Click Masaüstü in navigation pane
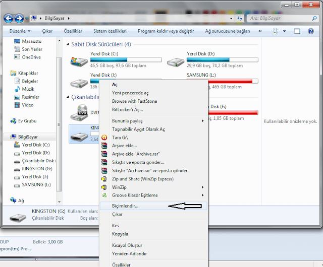Viewport: 323px width, 267px height. pos(31,41)
